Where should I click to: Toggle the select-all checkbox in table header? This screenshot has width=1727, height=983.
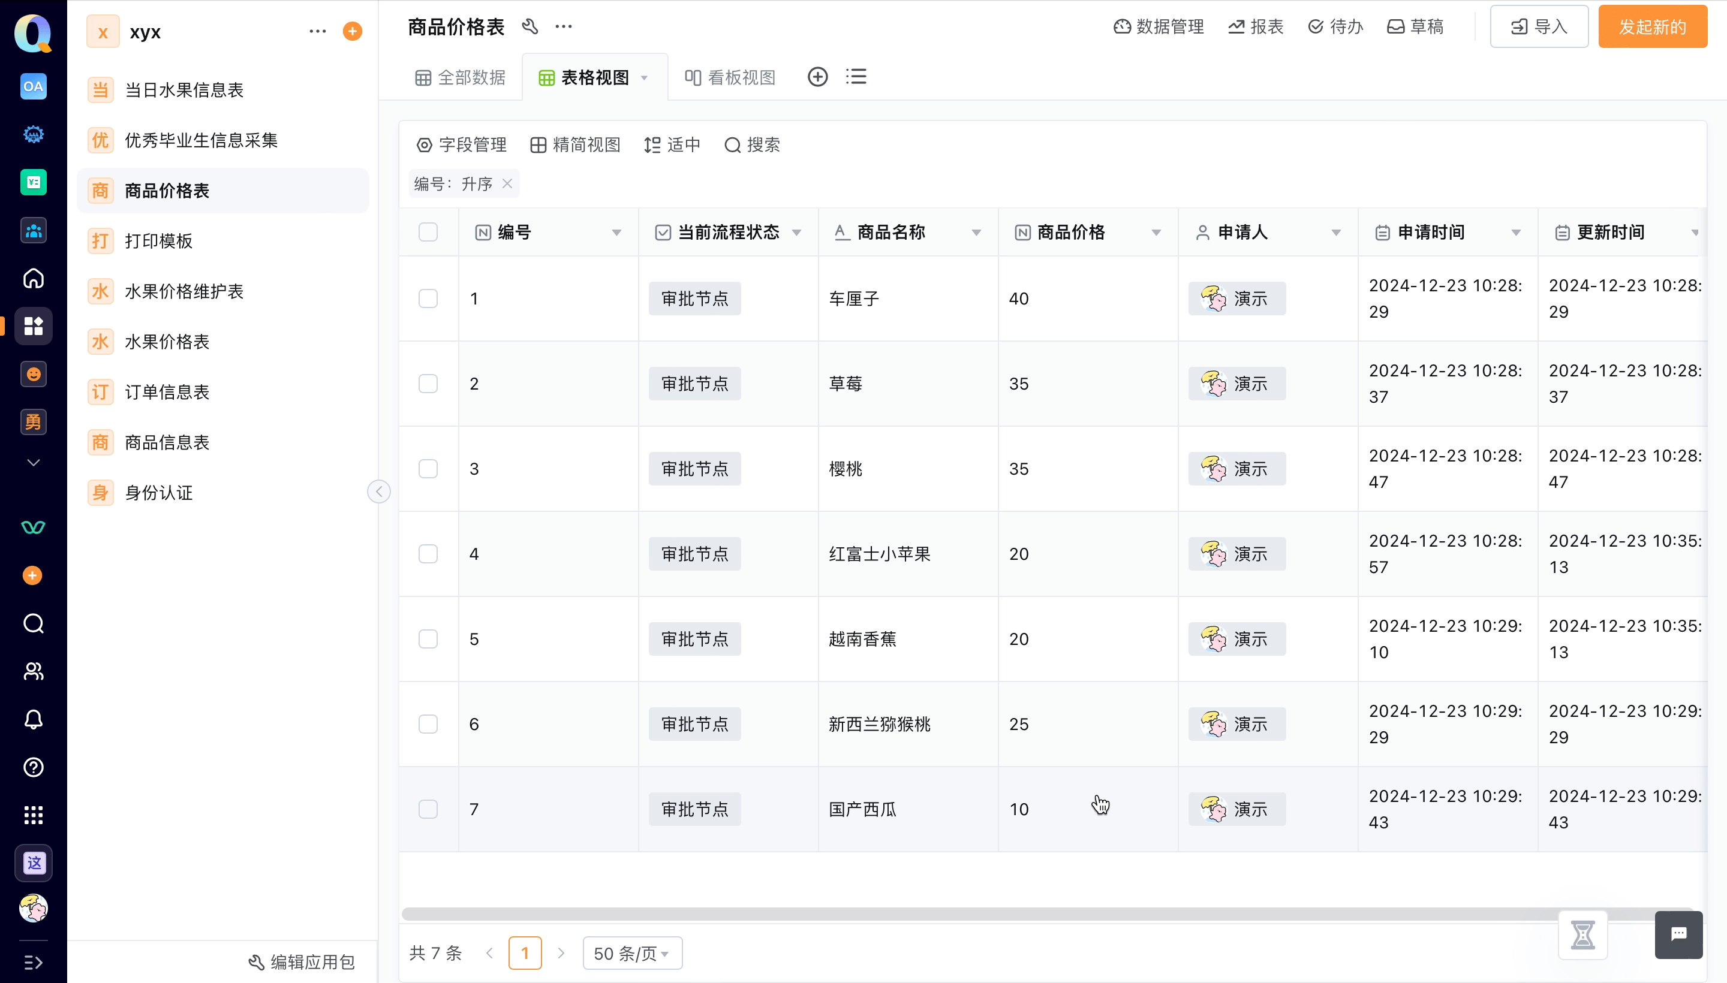pos(428,232)
